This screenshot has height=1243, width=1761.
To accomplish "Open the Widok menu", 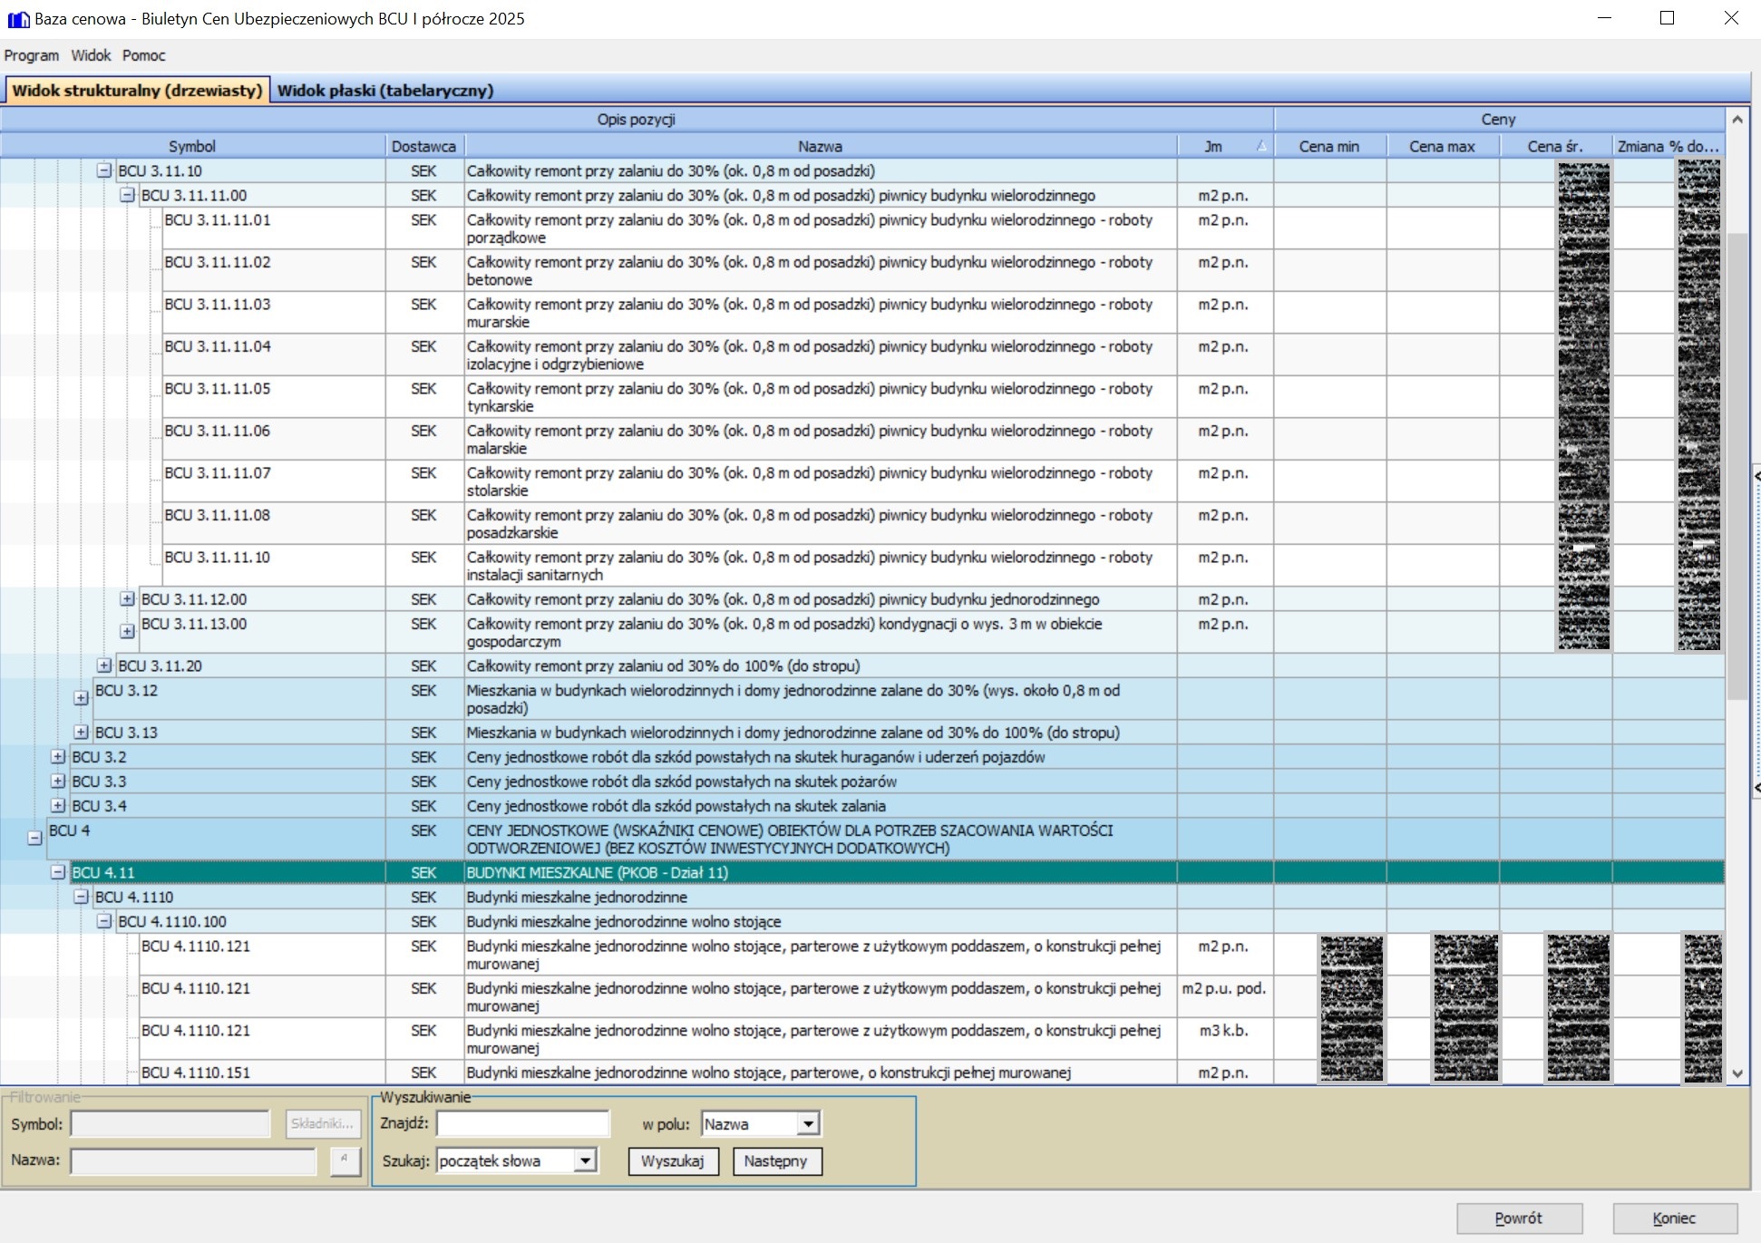I will tap(91, 55).
